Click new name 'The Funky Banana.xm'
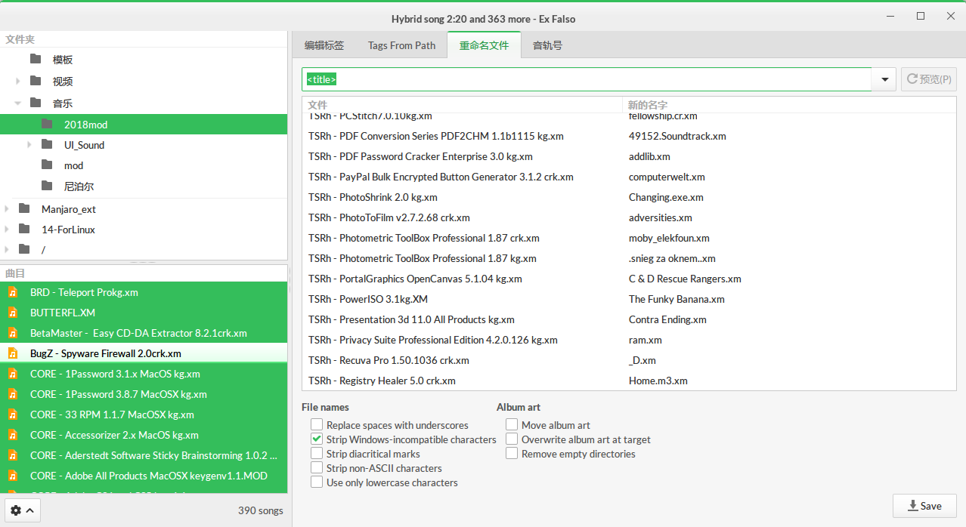966x527 pixels. [x=677, y=299]
